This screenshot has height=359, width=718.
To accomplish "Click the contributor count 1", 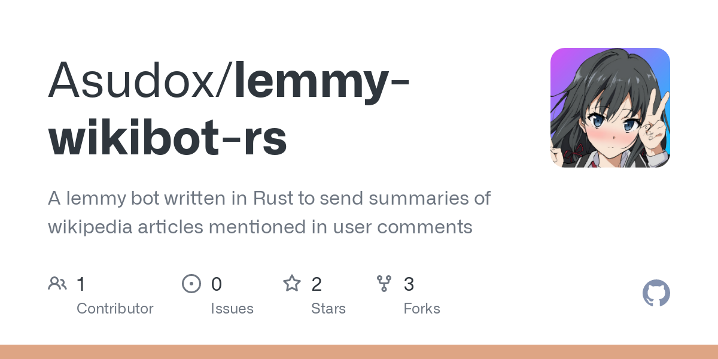I will point(81,284).
